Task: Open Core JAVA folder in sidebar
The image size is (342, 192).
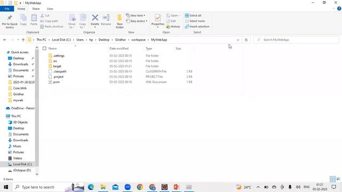Action: (20, 88)
